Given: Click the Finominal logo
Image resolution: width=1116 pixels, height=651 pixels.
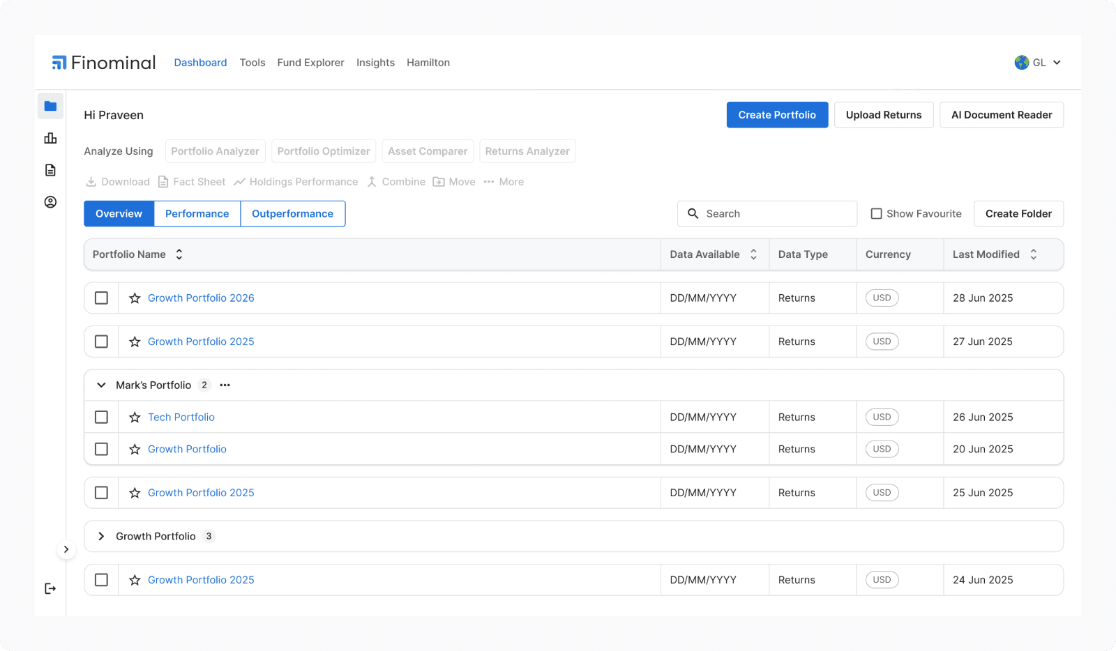Looking at the screenshot, I should 104,63.
